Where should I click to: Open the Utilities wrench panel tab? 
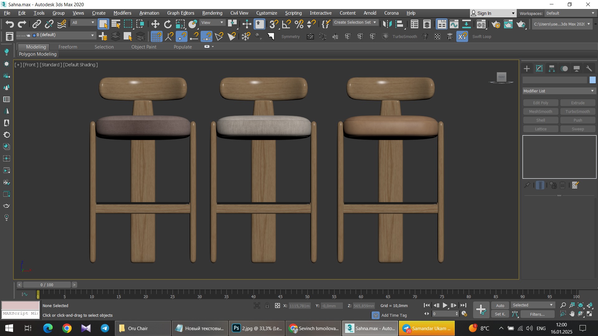point(589,68)
